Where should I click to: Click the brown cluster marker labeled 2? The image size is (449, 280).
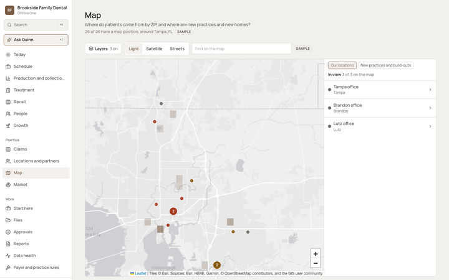click(x=217, y=265)
